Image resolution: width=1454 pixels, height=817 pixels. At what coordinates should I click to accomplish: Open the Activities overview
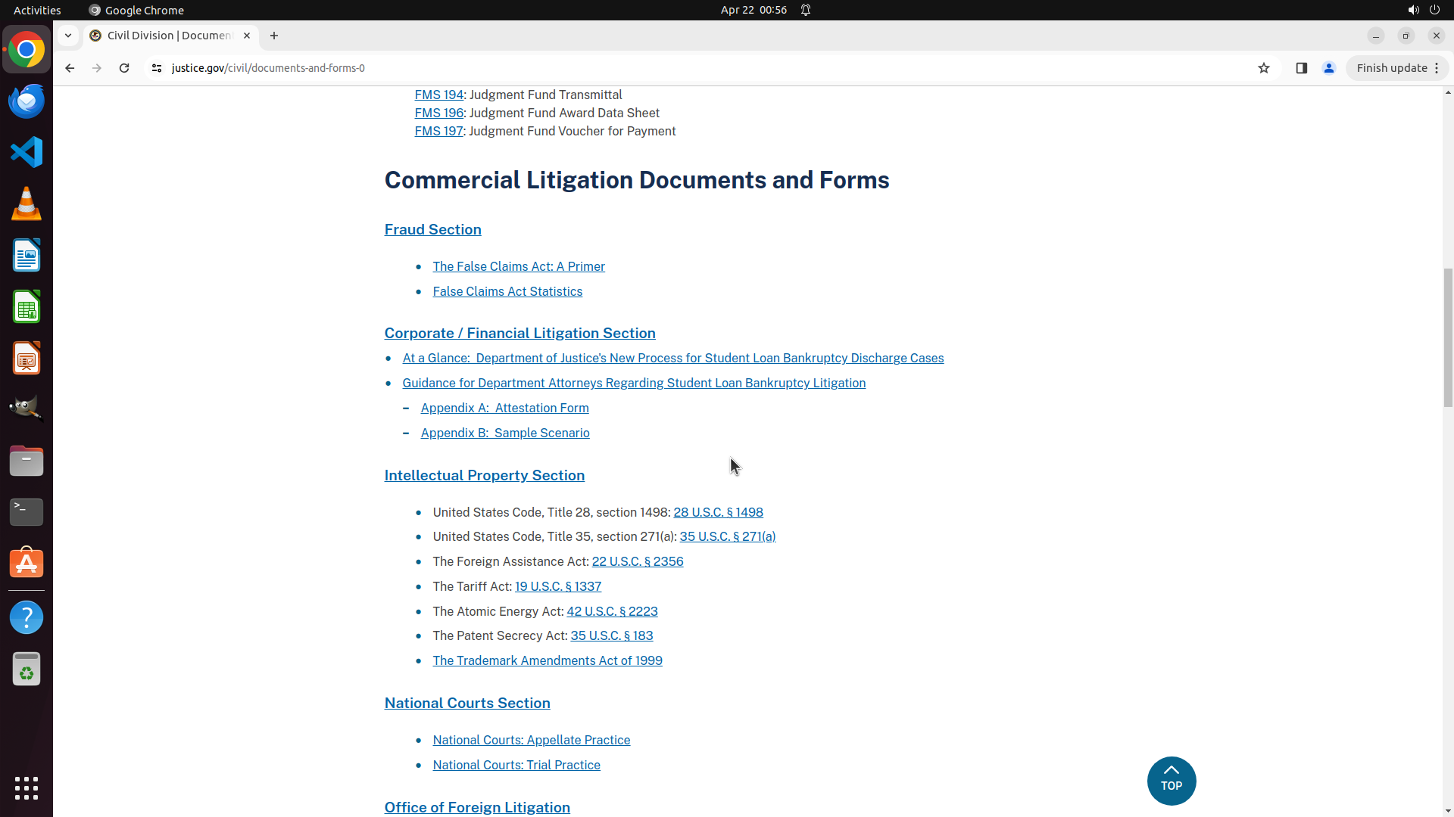coord(37,10)
